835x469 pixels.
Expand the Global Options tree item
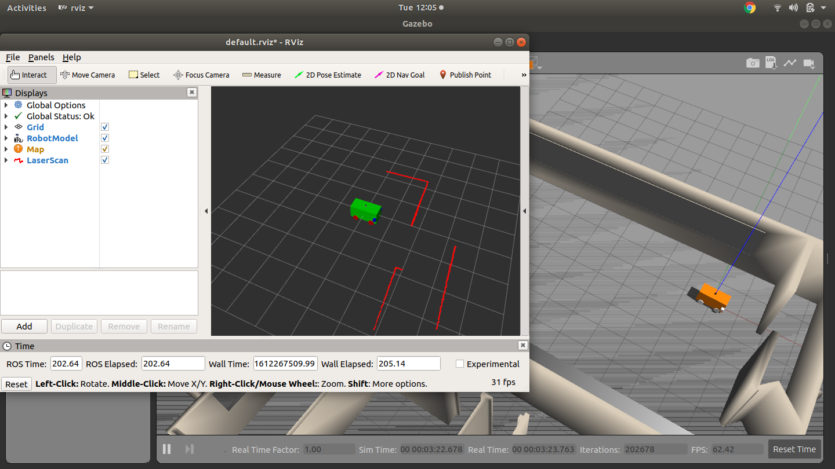coord(6,105)
